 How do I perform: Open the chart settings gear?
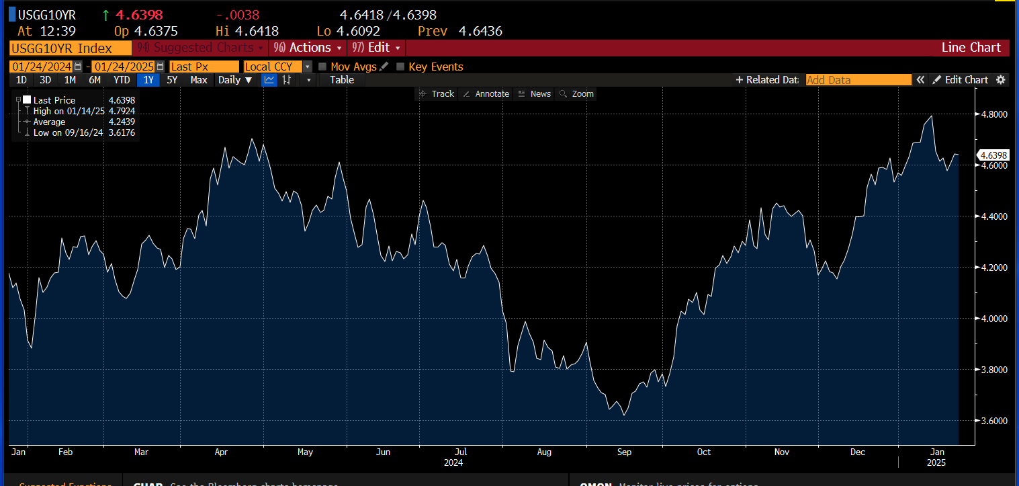click(x=1001, y=80)
